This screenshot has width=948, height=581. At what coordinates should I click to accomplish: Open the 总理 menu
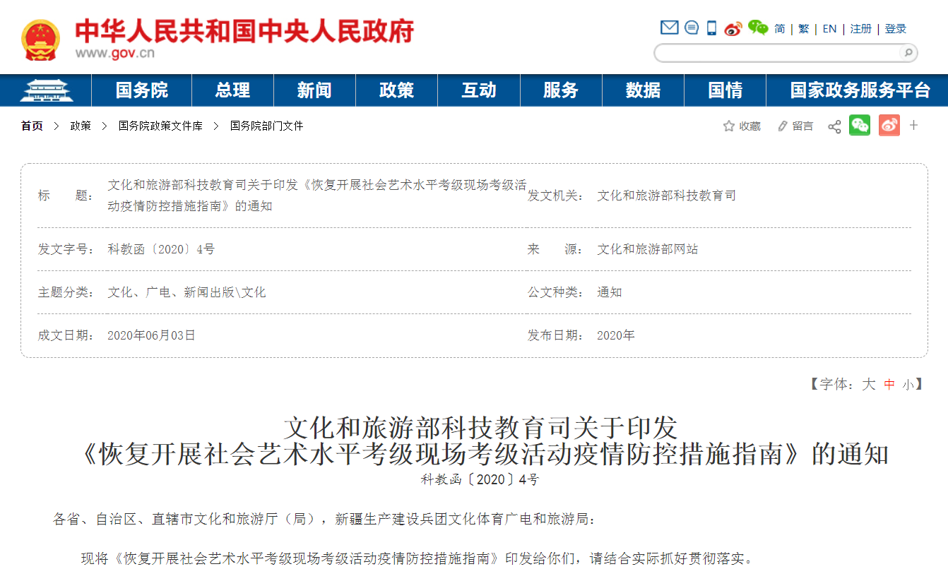pos(232,90)
